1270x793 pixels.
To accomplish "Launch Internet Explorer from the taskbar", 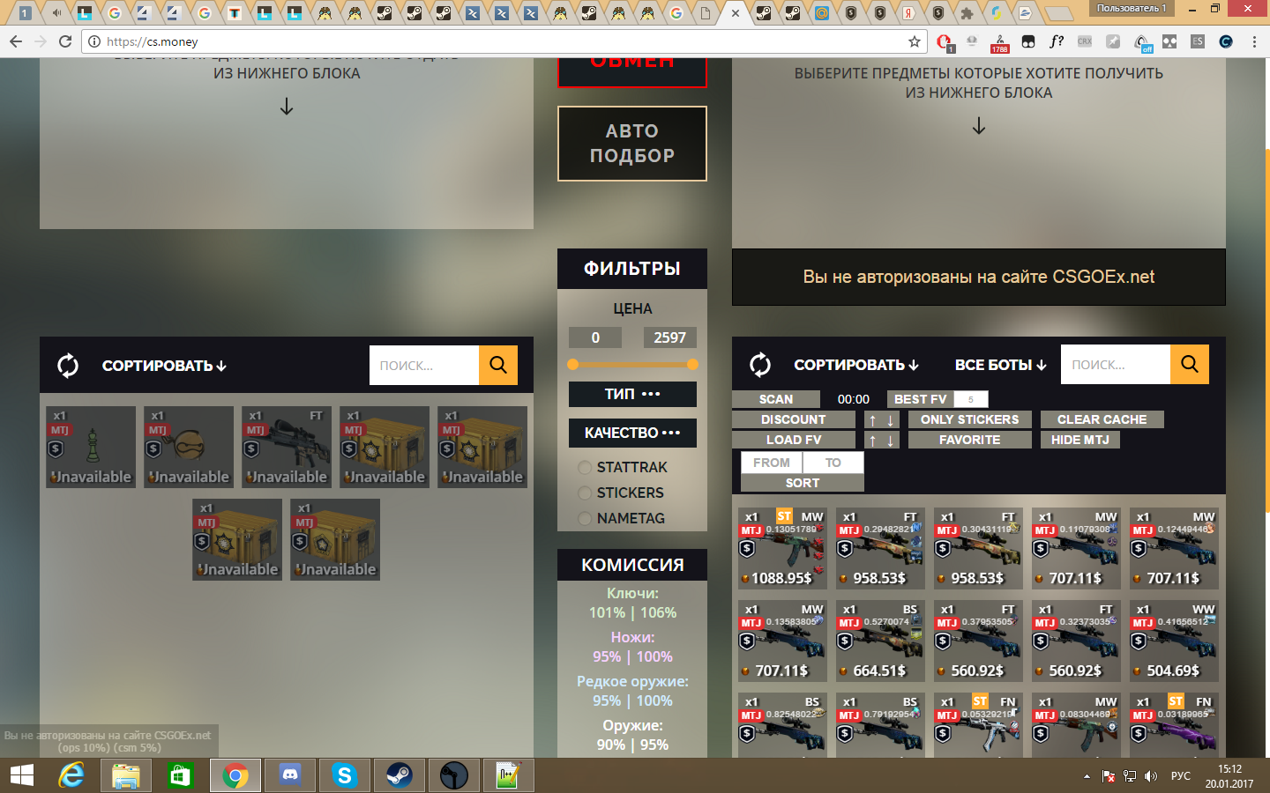I will pos(71,775).
